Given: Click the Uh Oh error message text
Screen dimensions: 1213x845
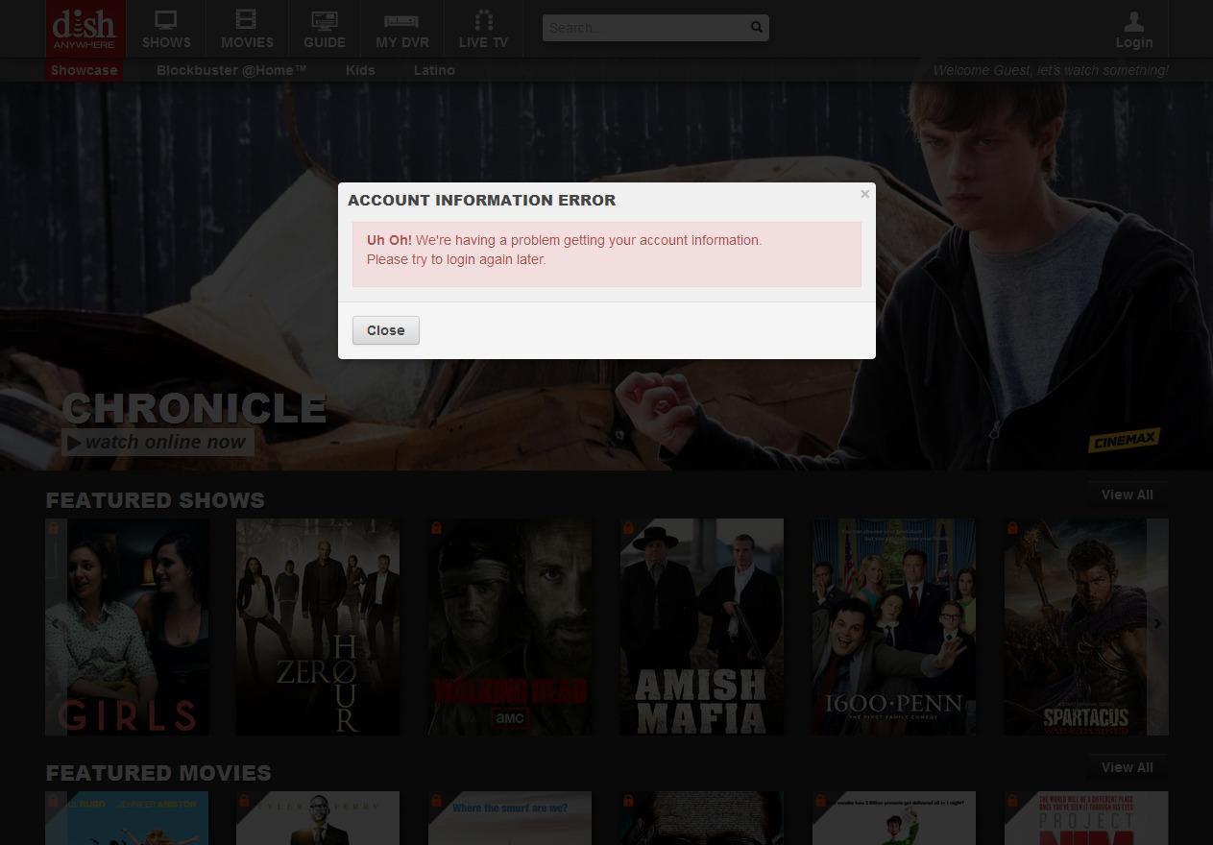Looking at the screenshot, I should pyautogui.click(x=565, y=250).
